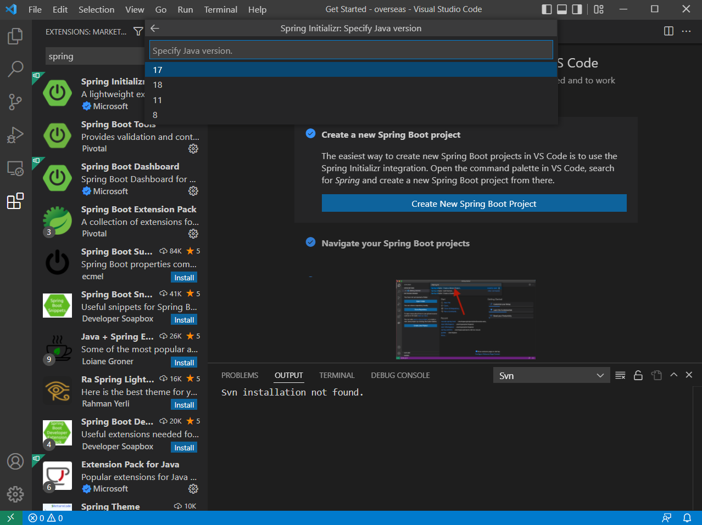Open the Manage gear in activity bar
Viewport: 702px width, 525px height.
coord(15,494)
